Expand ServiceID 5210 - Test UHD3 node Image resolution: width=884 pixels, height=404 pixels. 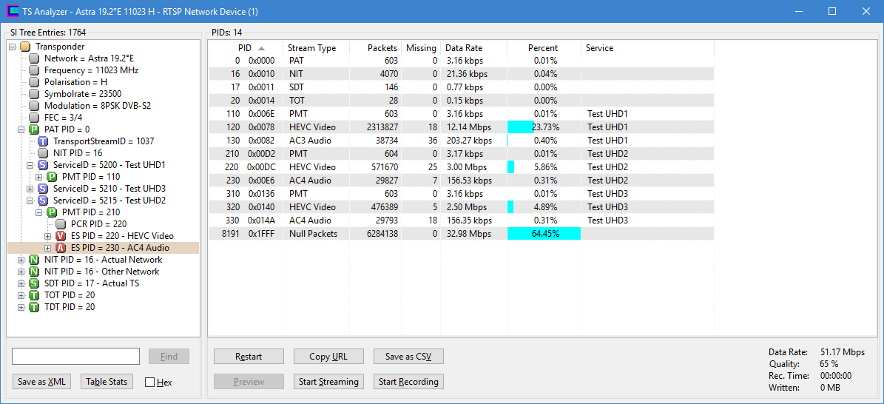pos(30,189)
